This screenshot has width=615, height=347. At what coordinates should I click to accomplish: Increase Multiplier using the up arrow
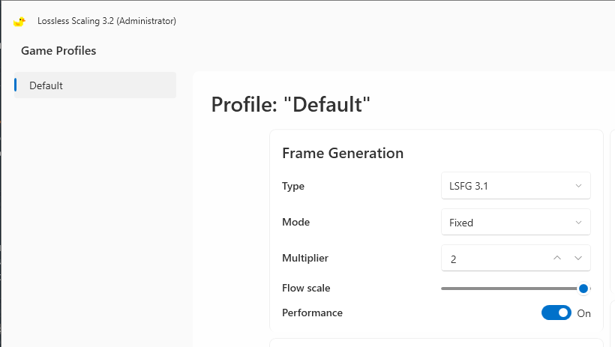pyautogui.click(x=557, y=258)
